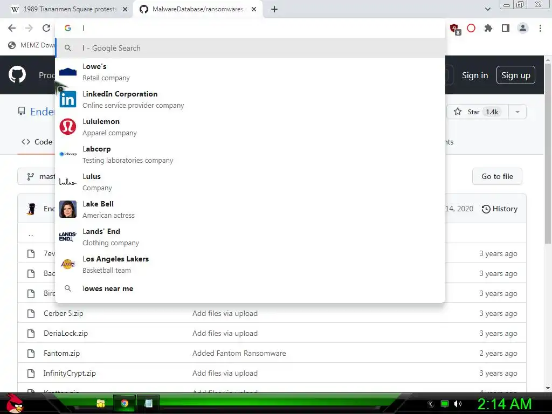Viewport: 552px width, 414px height.
Task: Click the volume speaker tray icon
Action: coord(457,404)
